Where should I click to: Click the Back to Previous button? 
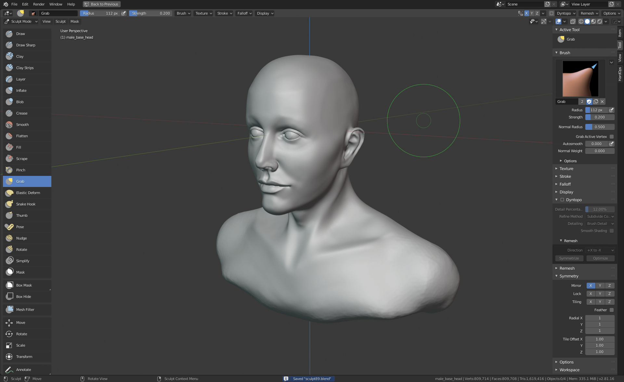101,4
